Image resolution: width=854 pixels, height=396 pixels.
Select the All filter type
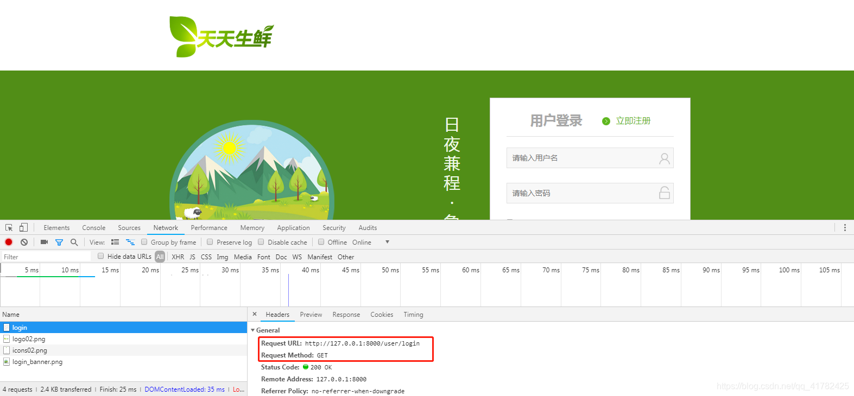click(x=160, y=257)
